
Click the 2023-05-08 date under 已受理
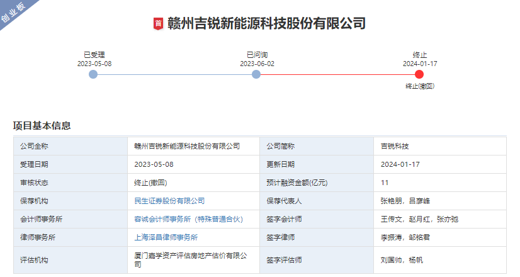tap(94, 64)
